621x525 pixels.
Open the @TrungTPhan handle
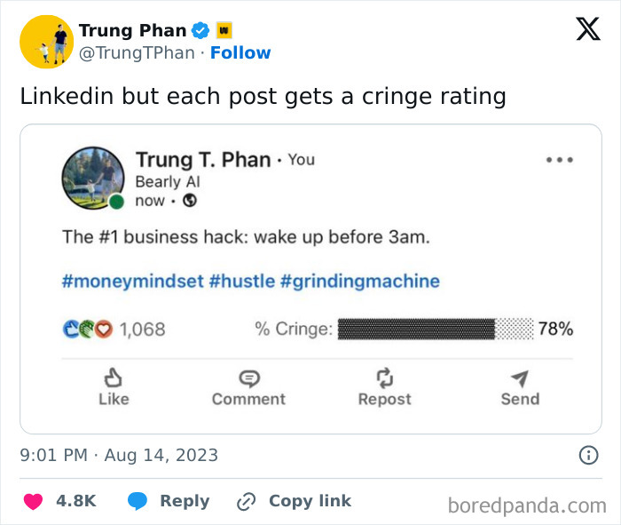click(137, 53)
